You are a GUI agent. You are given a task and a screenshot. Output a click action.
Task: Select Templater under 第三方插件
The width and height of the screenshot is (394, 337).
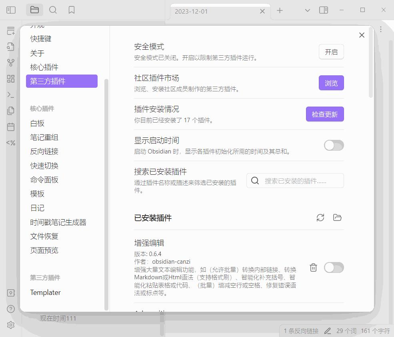(x=45, y=293)
